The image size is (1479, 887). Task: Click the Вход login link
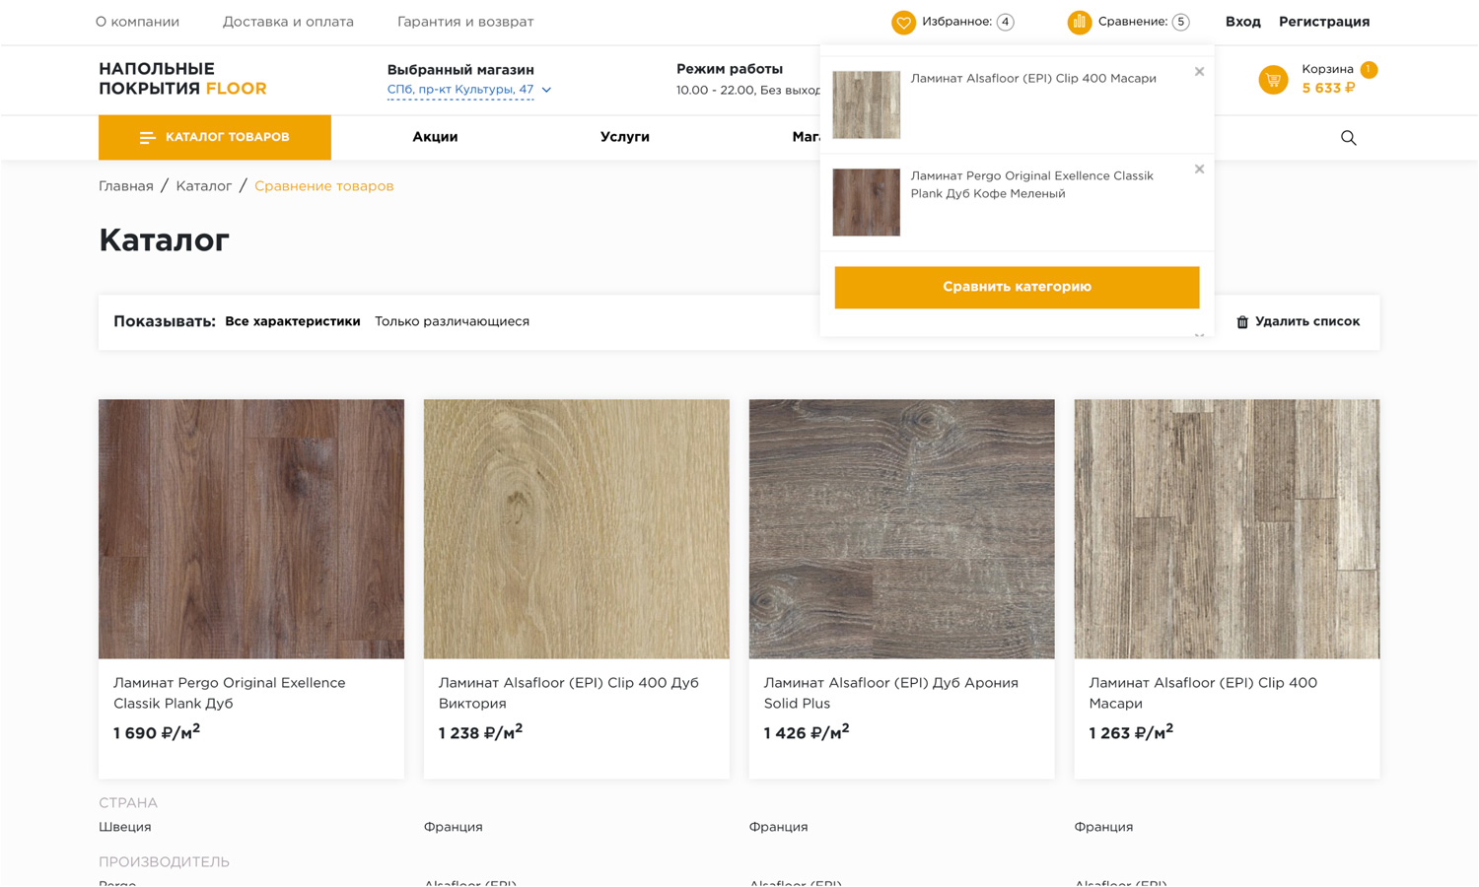[x=1242, y=22]
